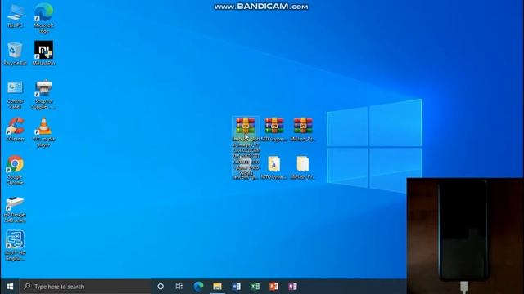Click the Type here to search box
The width and height of the screenshot is (524, 294).
(x=85, y=287)
